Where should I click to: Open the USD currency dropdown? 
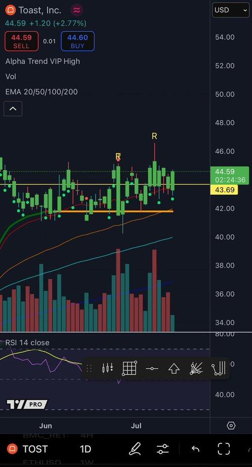pyautogui.click(x=231, y=10)
